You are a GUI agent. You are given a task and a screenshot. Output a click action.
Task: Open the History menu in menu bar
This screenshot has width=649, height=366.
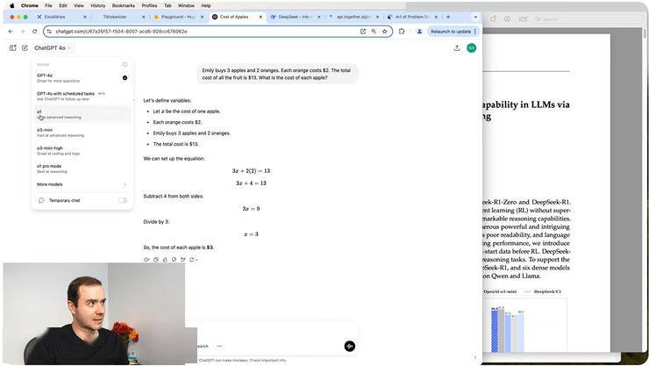pos(97,5)
